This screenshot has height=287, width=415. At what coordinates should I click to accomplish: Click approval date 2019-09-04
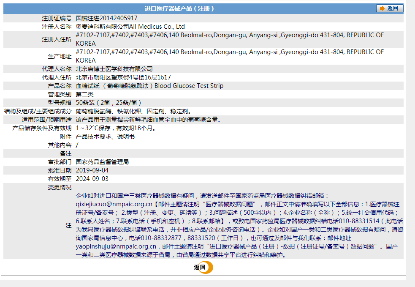(92, 170)
